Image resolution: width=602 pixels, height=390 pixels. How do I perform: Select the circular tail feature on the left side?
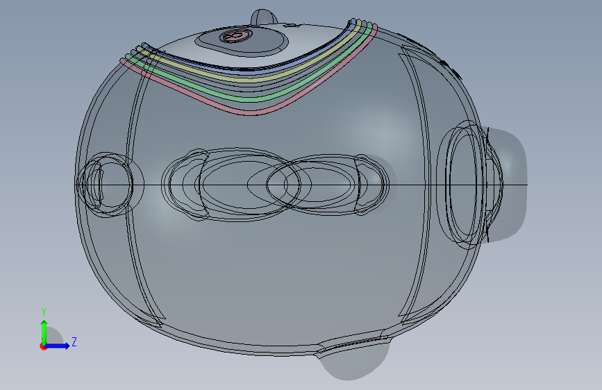coord(110,185)
